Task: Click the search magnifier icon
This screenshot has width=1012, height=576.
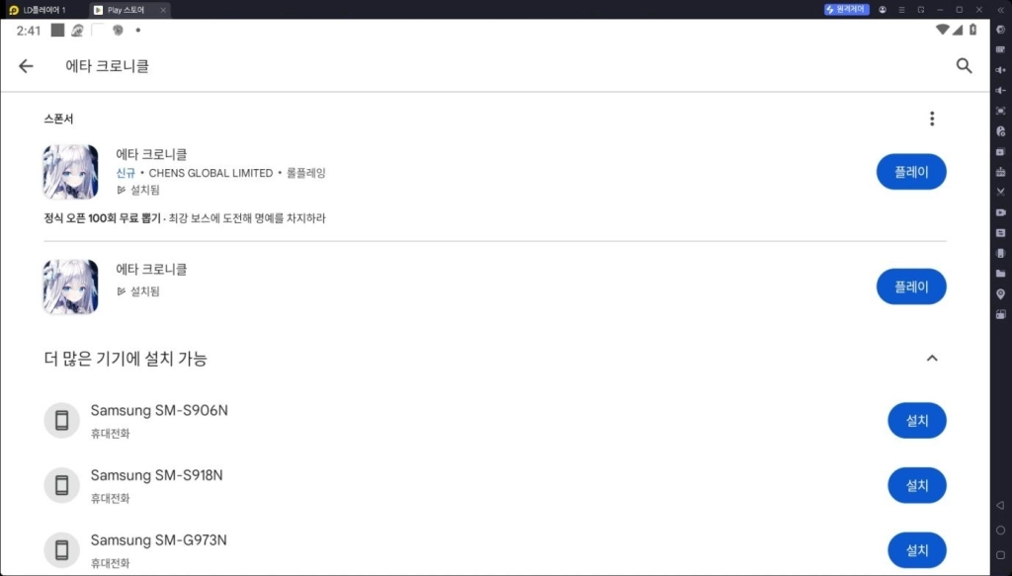Action: point(964,66)
